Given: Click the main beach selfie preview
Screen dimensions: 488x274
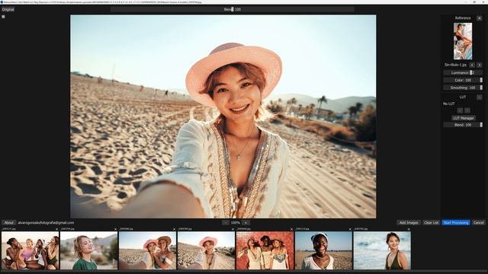Looking at the screenshot, I should tap(223, 116).
